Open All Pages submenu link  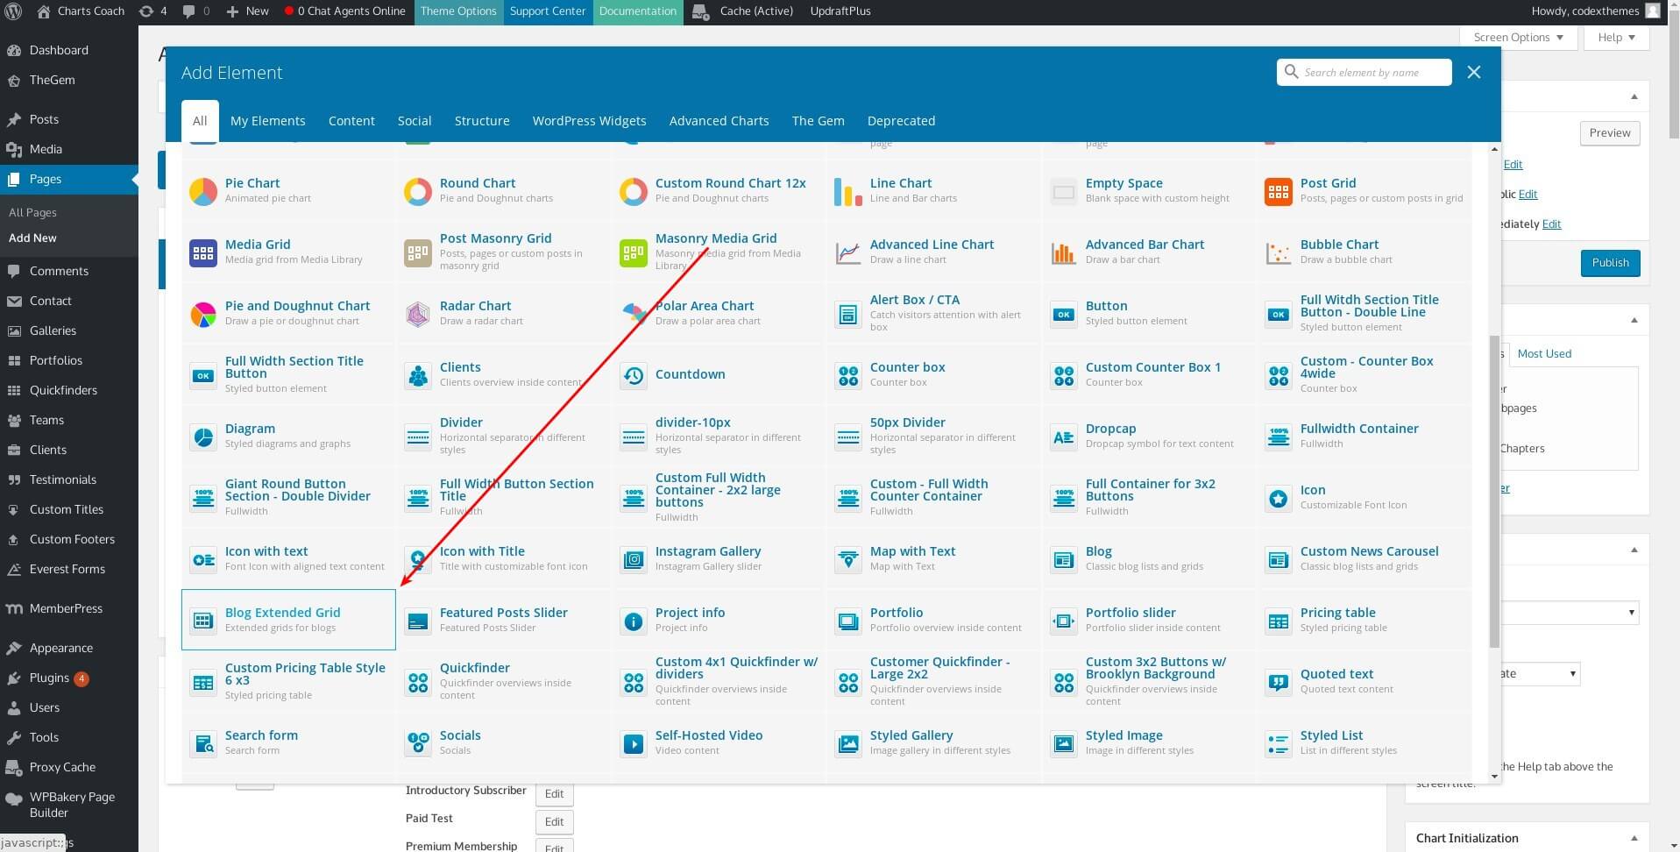click(32, 212)
